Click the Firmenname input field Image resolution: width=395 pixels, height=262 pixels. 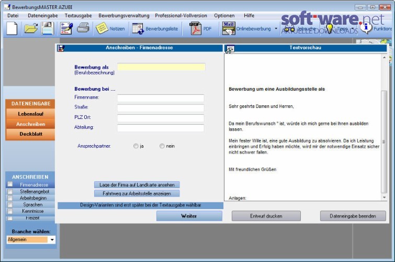[x=161, y=98]
